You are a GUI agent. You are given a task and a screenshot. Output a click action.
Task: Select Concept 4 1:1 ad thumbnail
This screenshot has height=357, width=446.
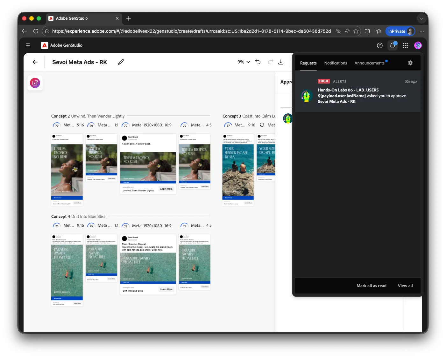102,258
